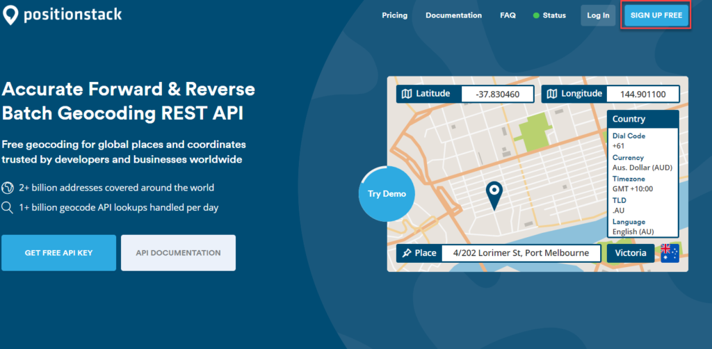Click GET FREE API KEY button
This screenshot has width=712, height=349.
(x=58, y=253)
